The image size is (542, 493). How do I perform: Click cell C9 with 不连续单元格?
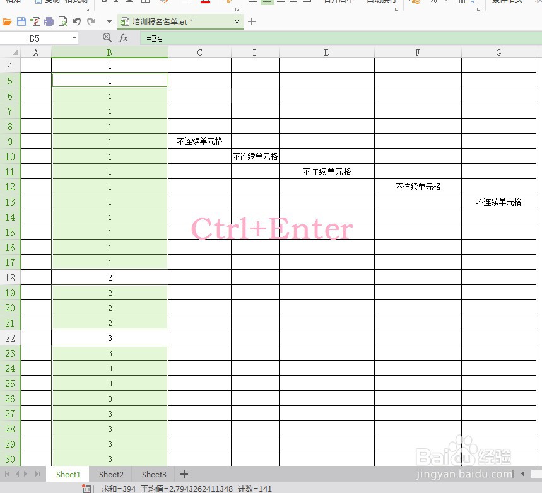[x=199, y=141]
